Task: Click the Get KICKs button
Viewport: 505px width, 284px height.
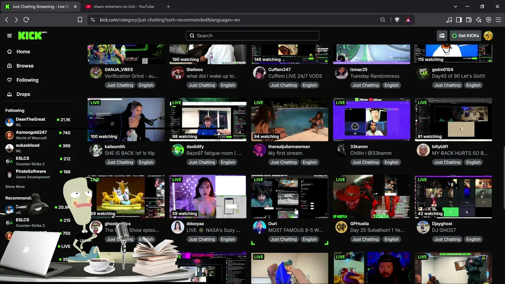Action: tap(466, 35)
